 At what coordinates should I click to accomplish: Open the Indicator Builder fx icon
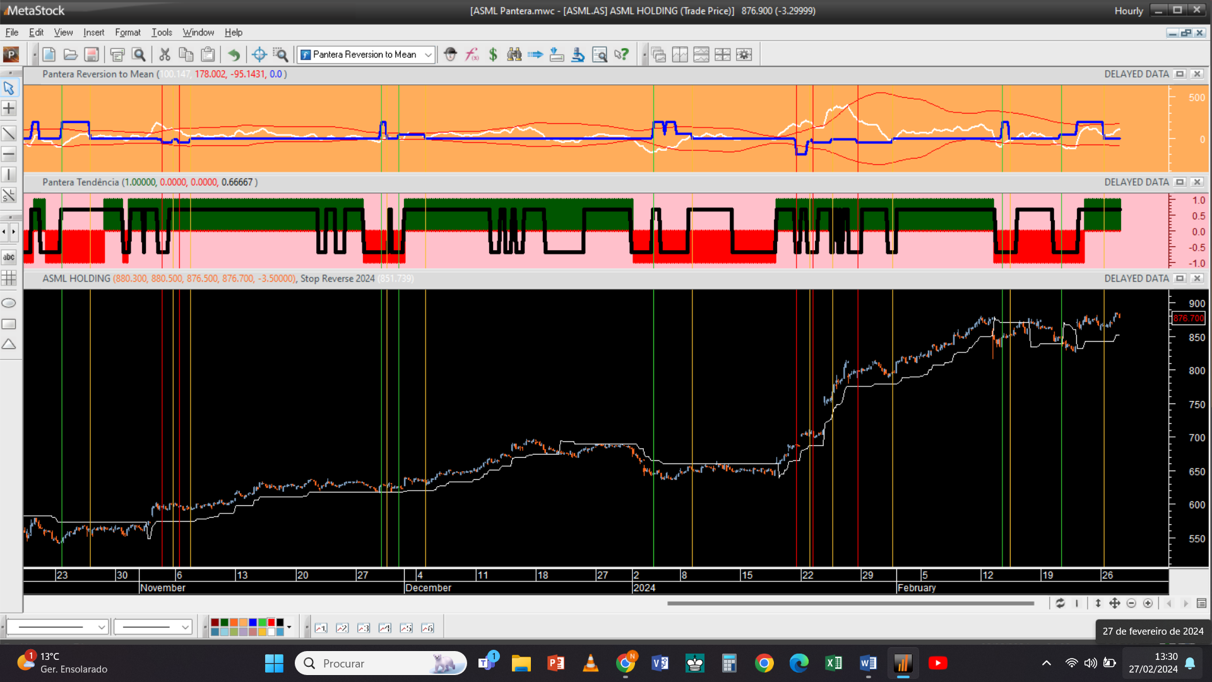(x=472, y=54)
